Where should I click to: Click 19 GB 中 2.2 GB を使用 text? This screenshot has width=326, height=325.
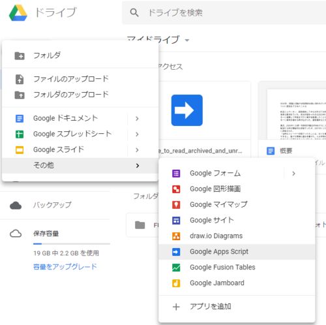[x=66, y=253]
